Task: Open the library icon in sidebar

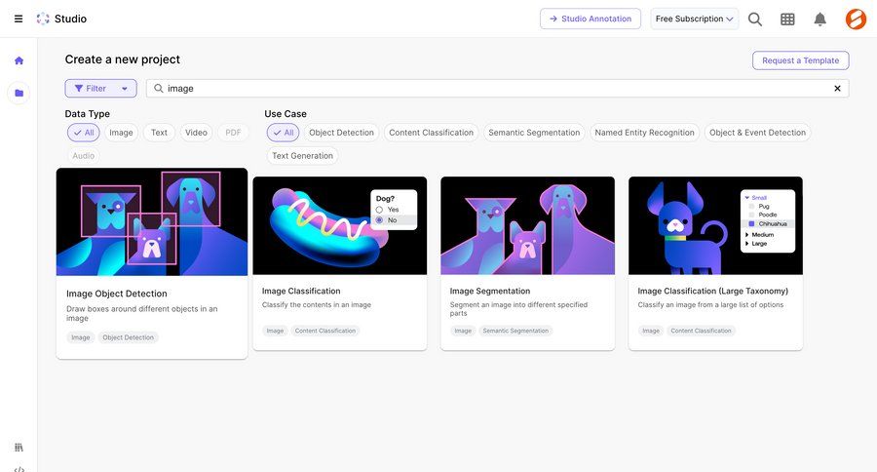Action: coord(19,447)
